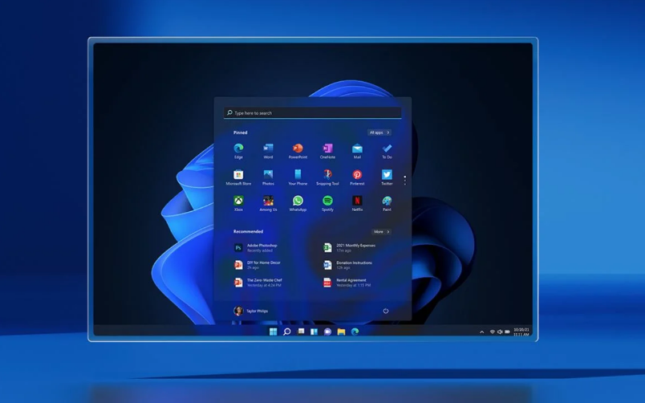Open the Wi-Fi network tray icon
Viewport: 645px width, 403px height.
pos(493,332)
